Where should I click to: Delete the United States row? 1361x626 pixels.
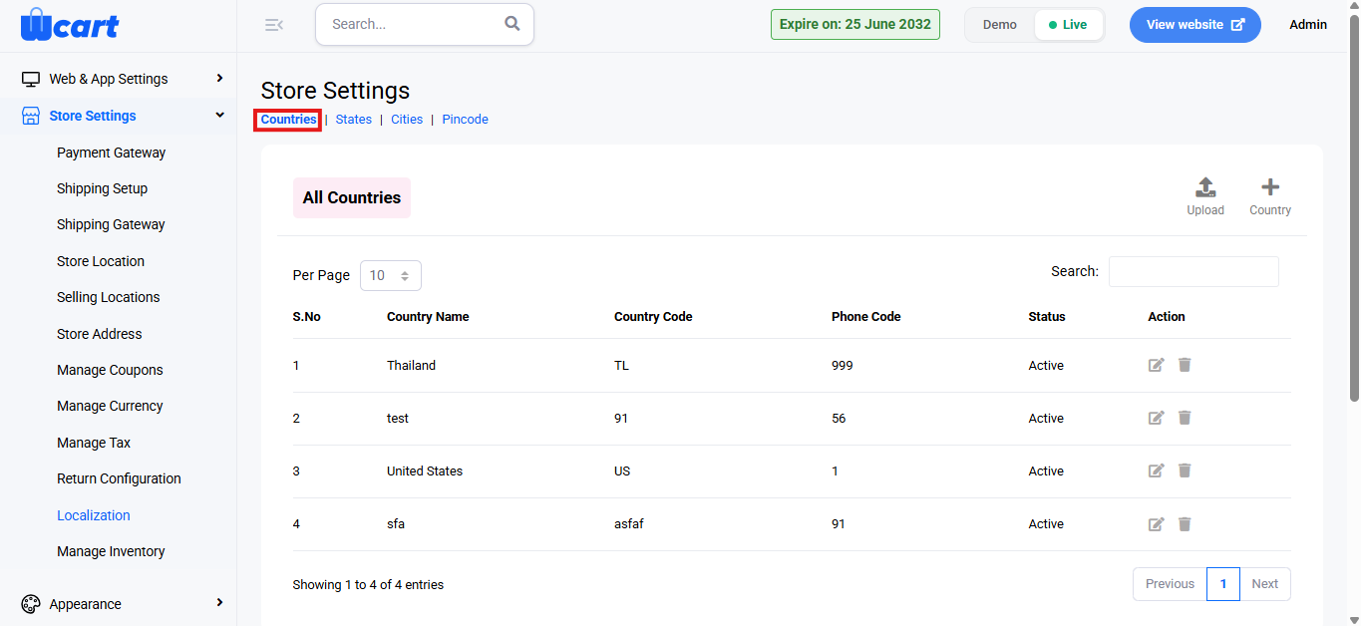pyautogui.click(x=1185, y=470)
